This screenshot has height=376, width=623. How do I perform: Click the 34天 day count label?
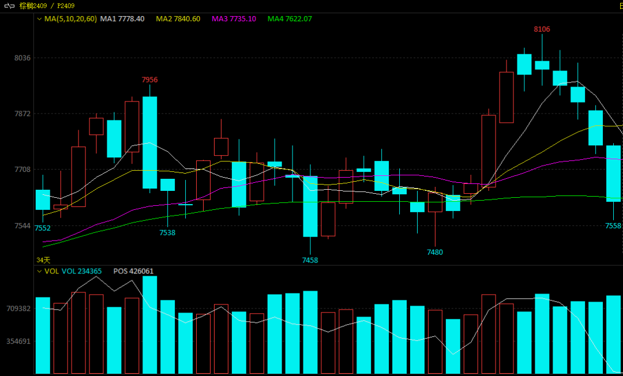click(43, 260)
